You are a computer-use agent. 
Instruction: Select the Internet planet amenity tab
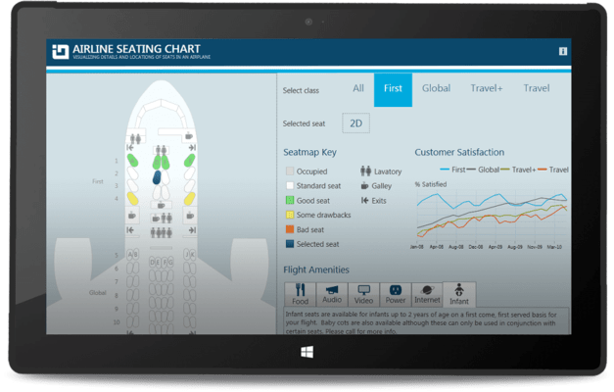coord(427,294)
